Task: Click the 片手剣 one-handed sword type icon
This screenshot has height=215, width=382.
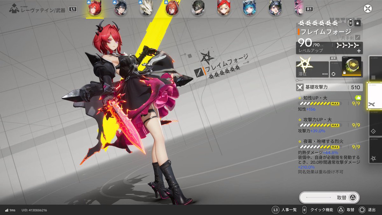Action: (358, 38)
